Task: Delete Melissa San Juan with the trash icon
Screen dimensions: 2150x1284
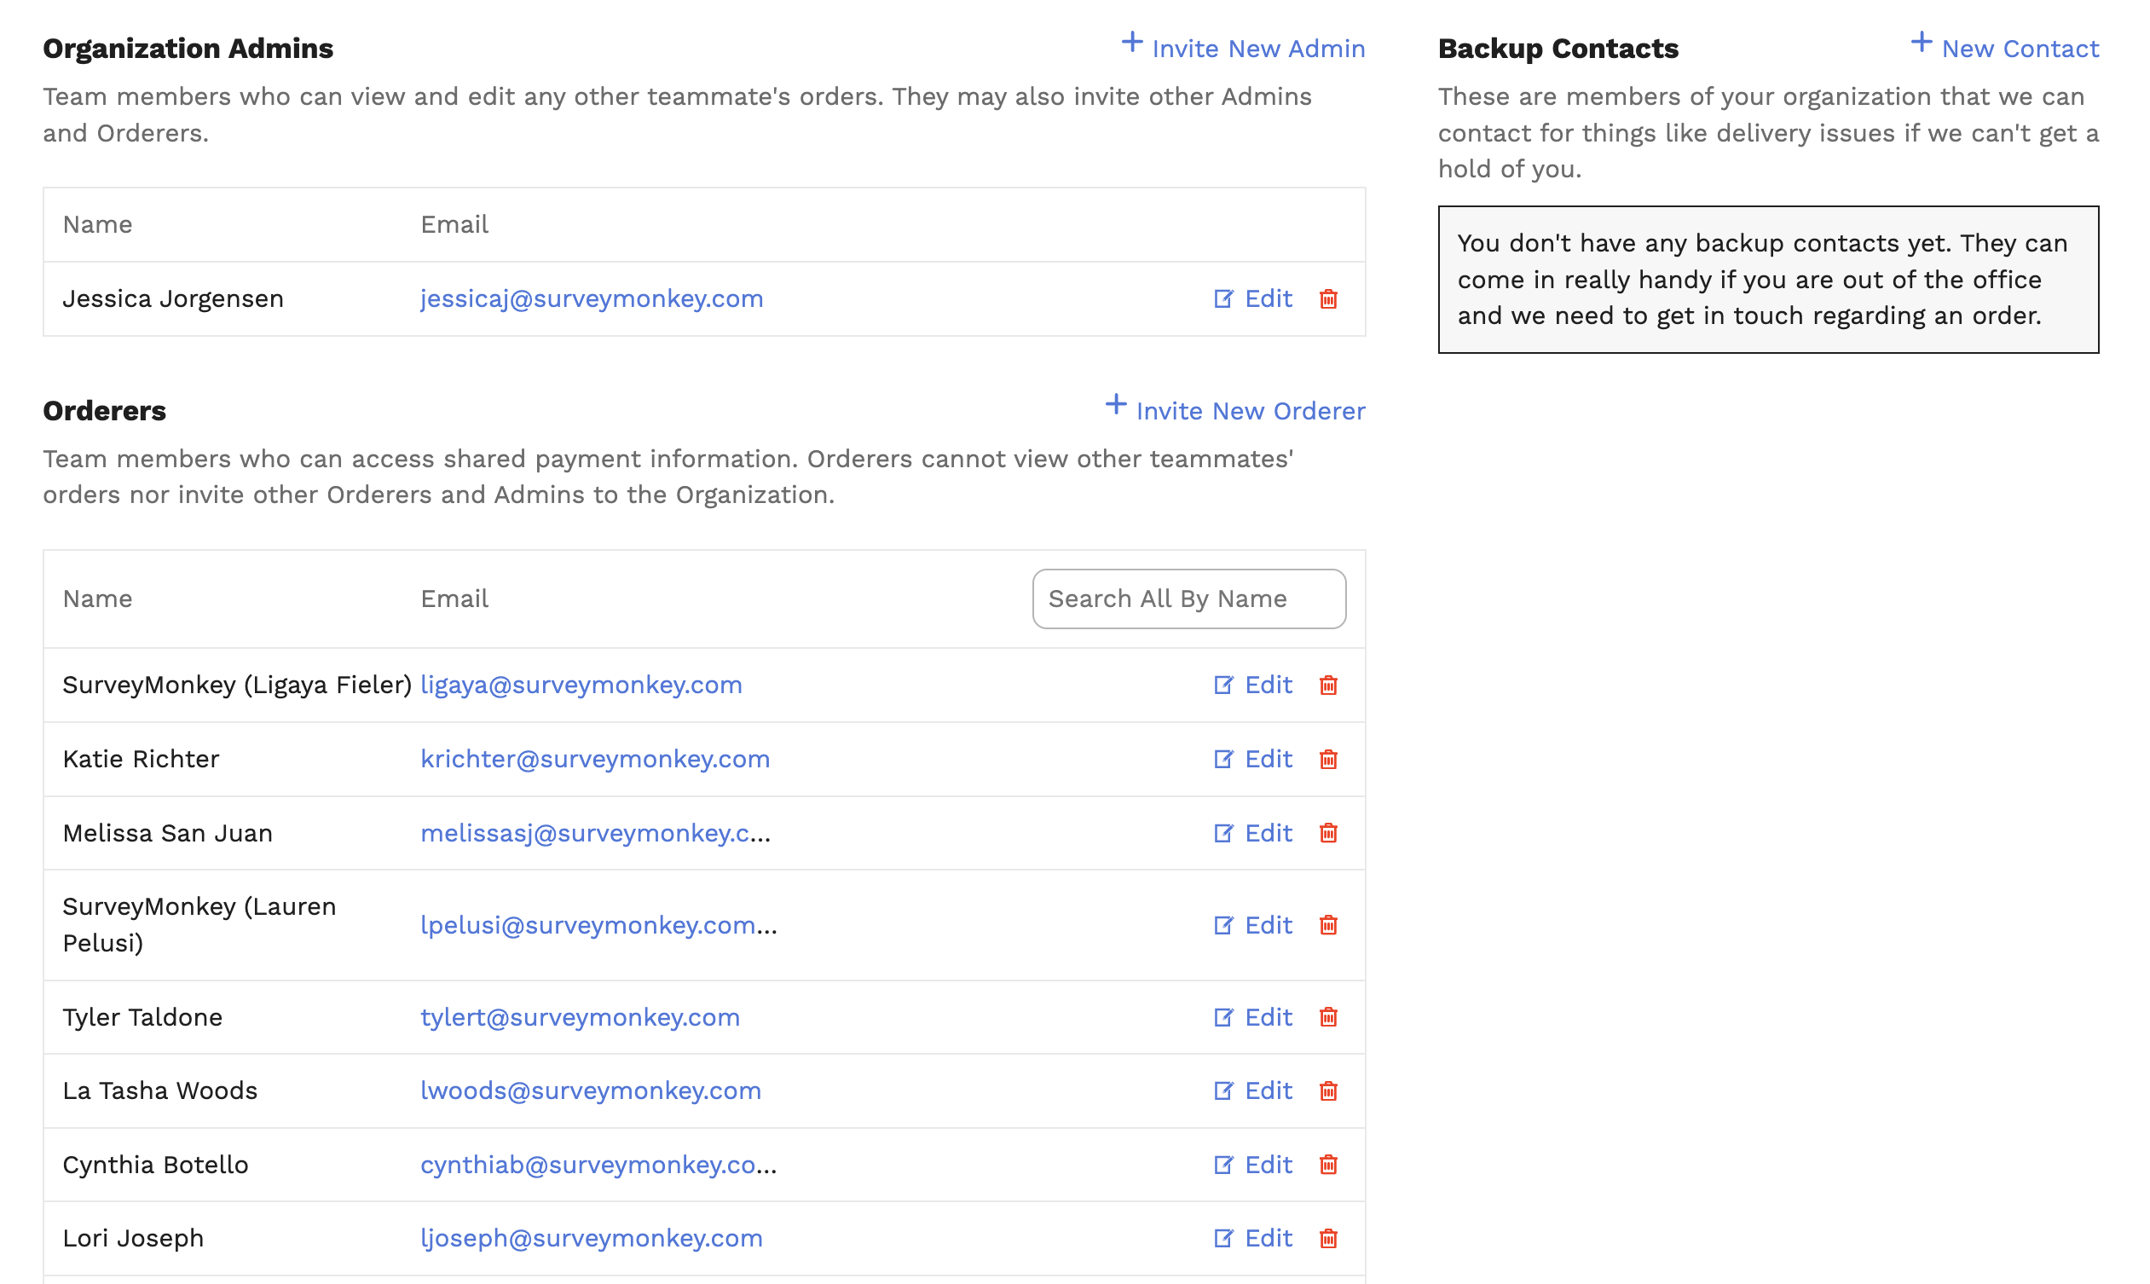Action: click(1329, 833)
